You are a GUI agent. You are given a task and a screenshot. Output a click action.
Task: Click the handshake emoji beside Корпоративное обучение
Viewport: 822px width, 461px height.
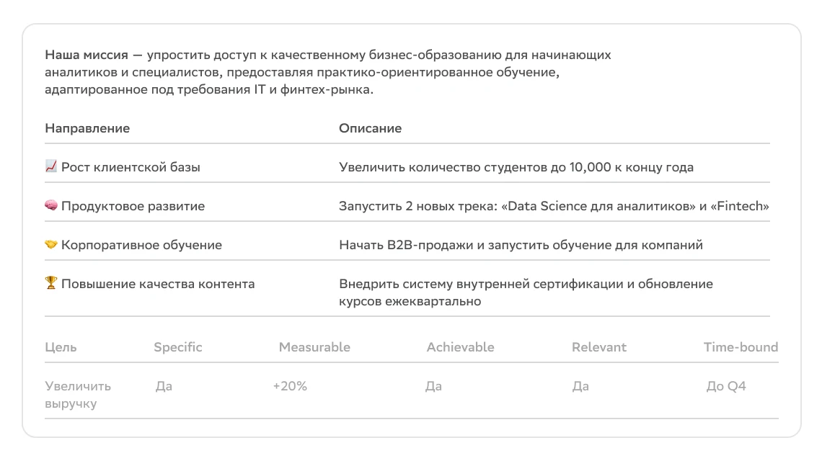(x=51, y=245)
